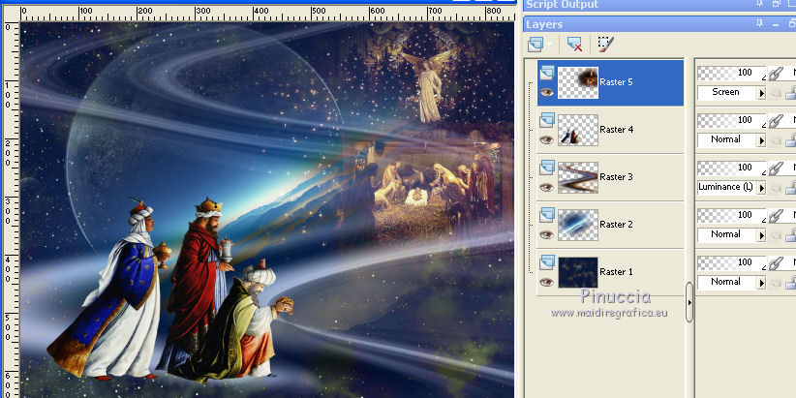This screenshot has height=398, width=796.
Task: Click the Raster 4 layer thumbnail
Action: click(578, 130)
